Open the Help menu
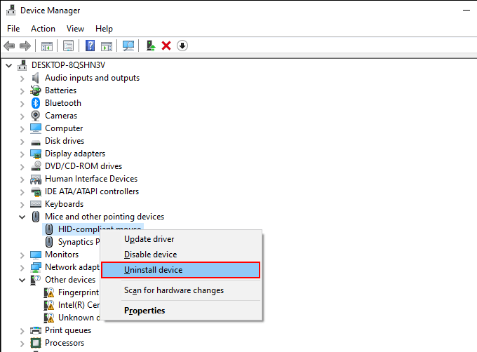Viewport: 477px width, 352px height. pos(104,29)
